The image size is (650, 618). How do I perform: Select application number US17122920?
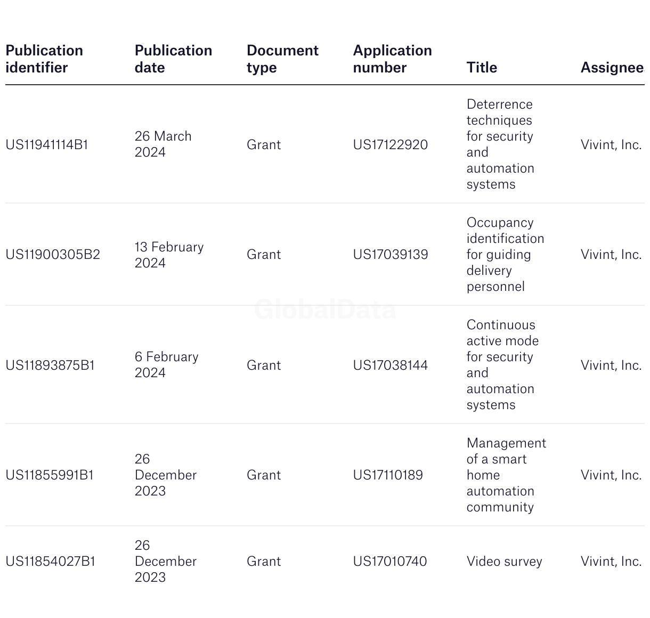click(x=391, y=144)
